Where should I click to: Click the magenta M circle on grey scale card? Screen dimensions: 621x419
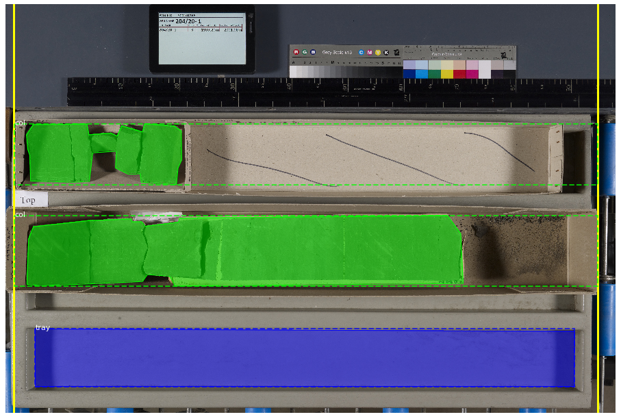pyautogui.click(x=370, y=52)
